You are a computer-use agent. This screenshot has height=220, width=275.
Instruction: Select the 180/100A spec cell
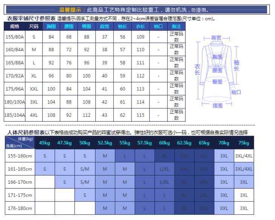tap(15, 102)
